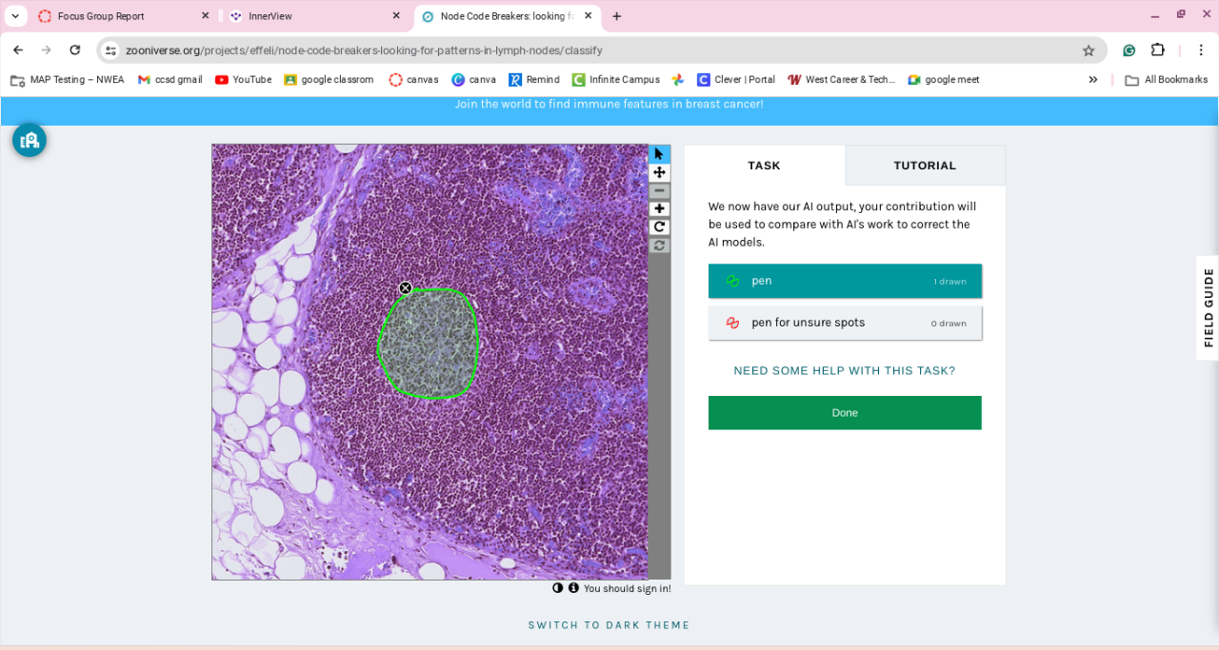Delete the drawn green outline
The width and height of the screenshot is (1219, 650).
pos(406,288)
